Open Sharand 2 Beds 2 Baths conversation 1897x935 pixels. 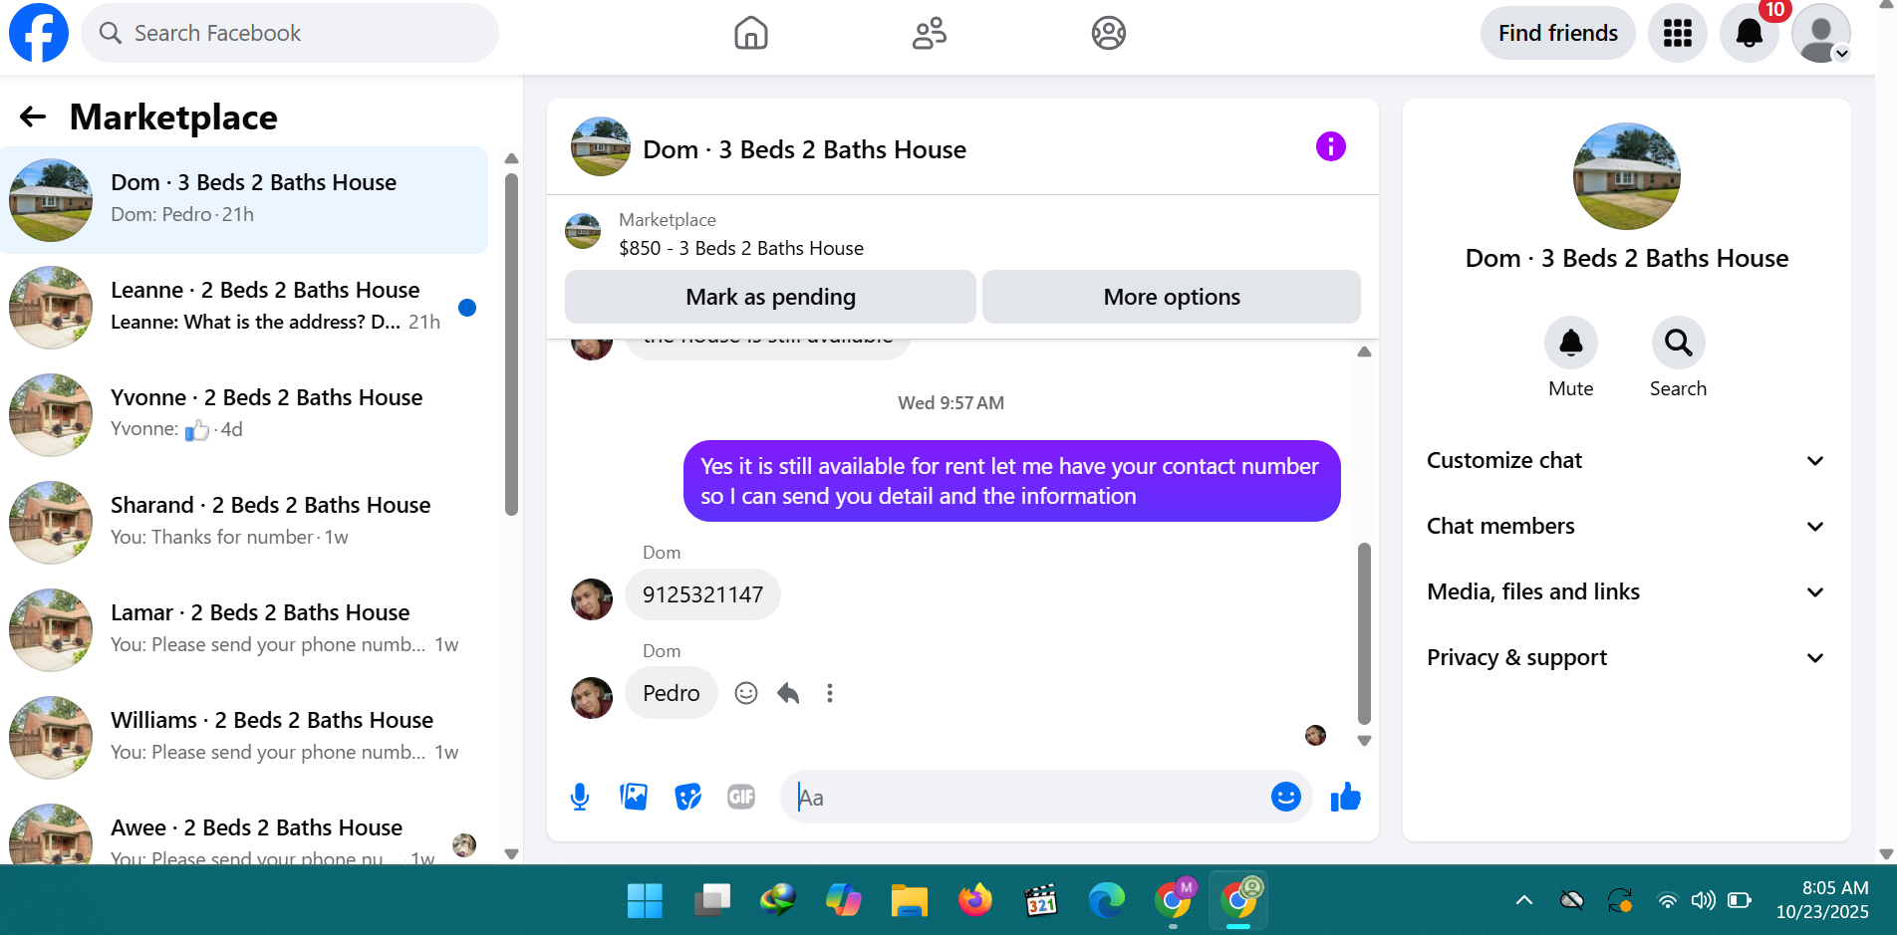click(244, 523)
